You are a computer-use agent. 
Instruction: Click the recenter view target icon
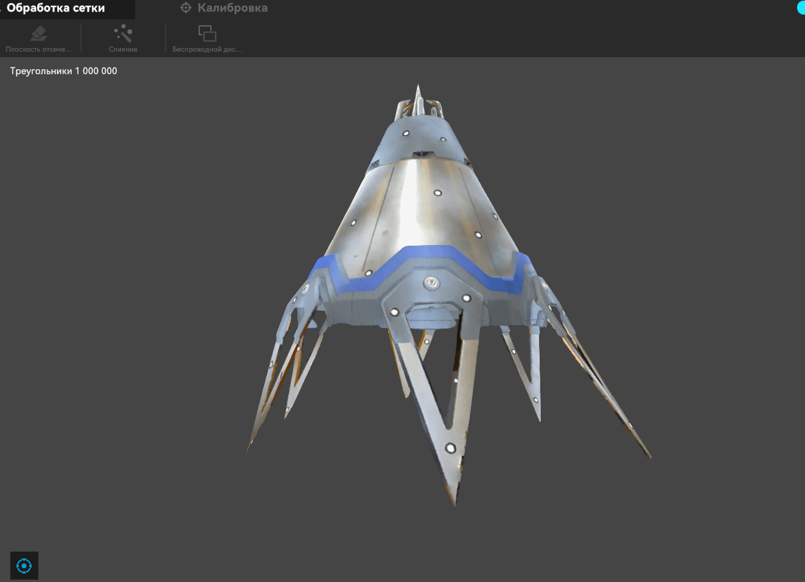pos(24,566)
